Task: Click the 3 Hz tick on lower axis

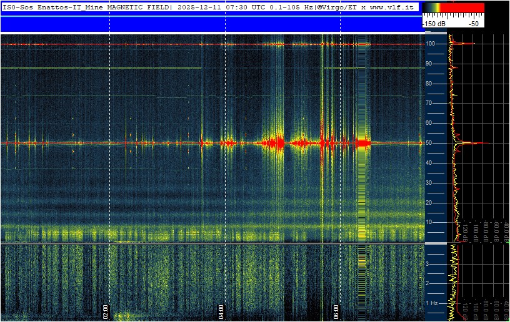Action: (x=427, y=263)
